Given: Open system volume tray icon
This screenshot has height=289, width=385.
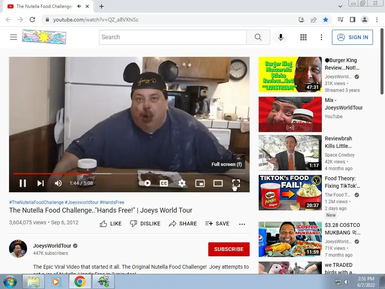Looking at the screenshot, I should click(347, 282).
